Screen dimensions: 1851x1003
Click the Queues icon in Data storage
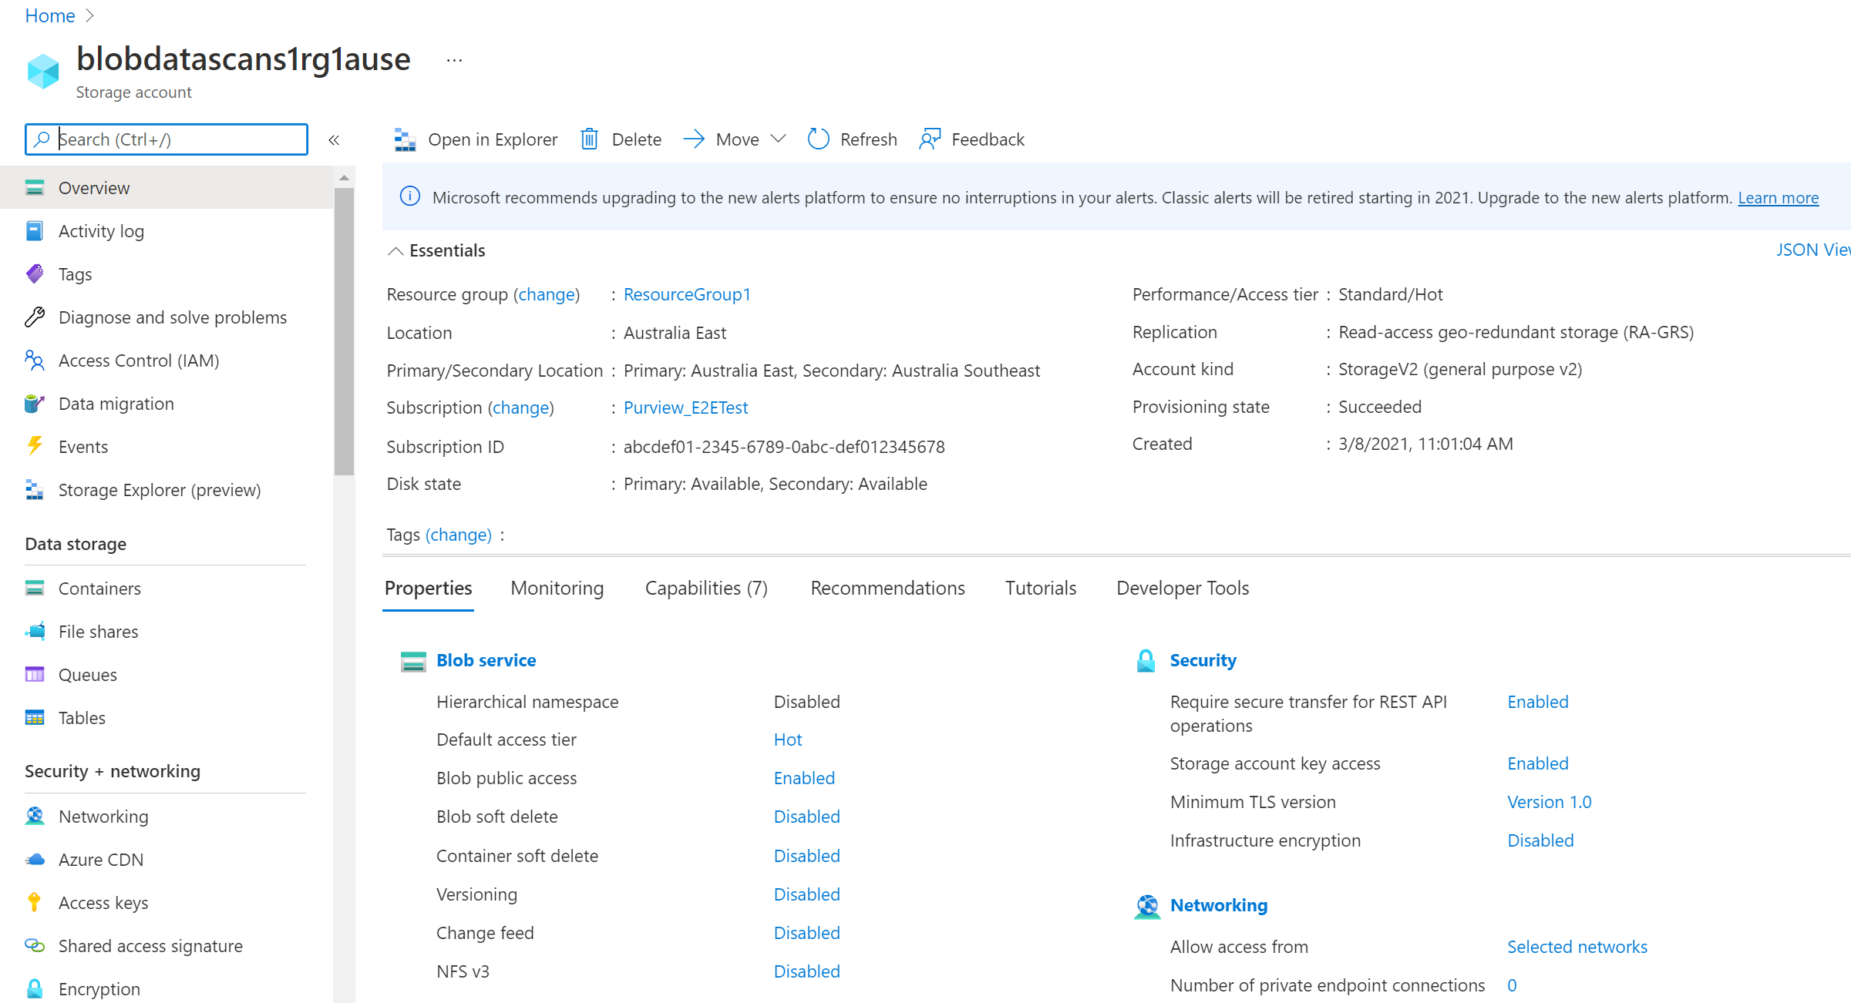coord(35,673)
